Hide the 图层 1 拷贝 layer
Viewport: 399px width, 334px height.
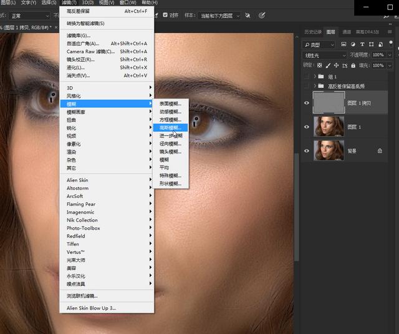click(307, 103)
